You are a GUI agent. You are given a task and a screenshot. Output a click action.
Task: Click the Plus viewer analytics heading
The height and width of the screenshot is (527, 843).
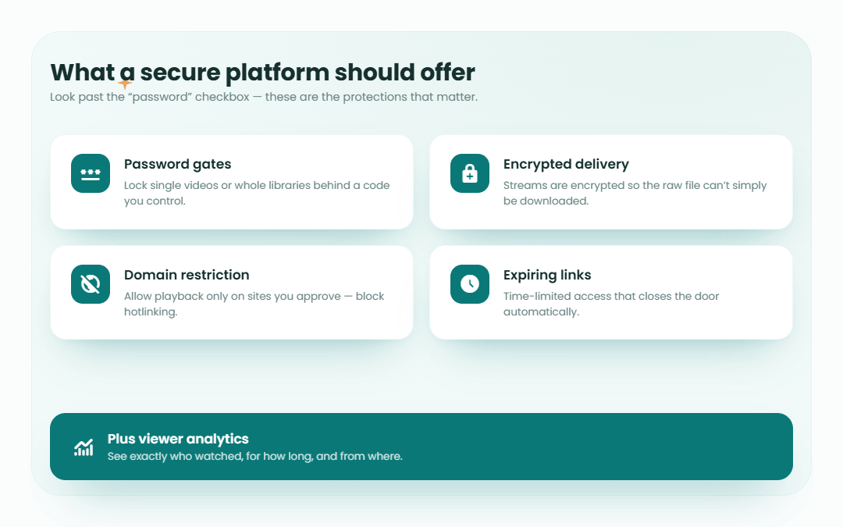click(178, 439)
